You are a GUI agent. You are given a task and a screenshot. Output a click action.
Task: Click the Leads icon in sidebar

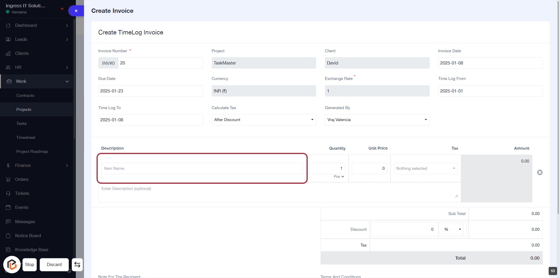tap(8, 39)
